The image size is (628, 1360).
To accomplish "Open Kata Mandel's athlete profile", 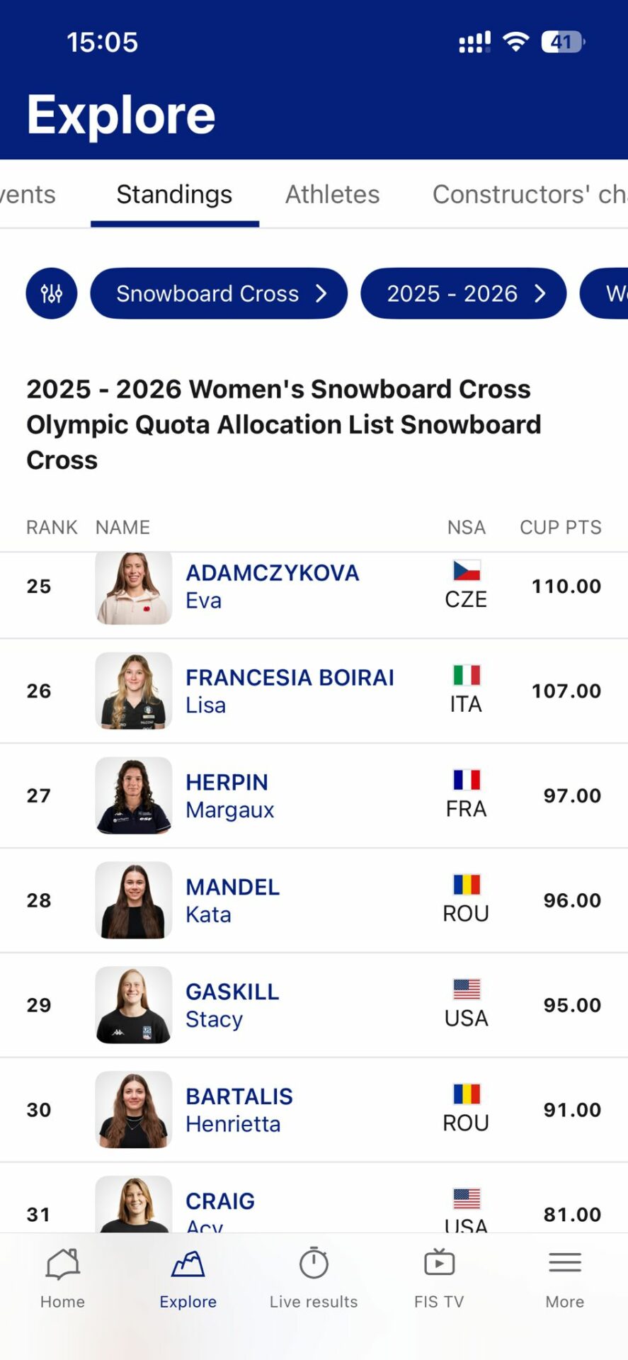I will pos(232,900).
